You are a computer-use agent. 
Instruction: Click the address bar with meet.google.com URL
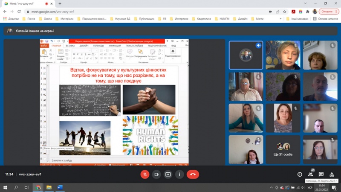tap(128, 12)
